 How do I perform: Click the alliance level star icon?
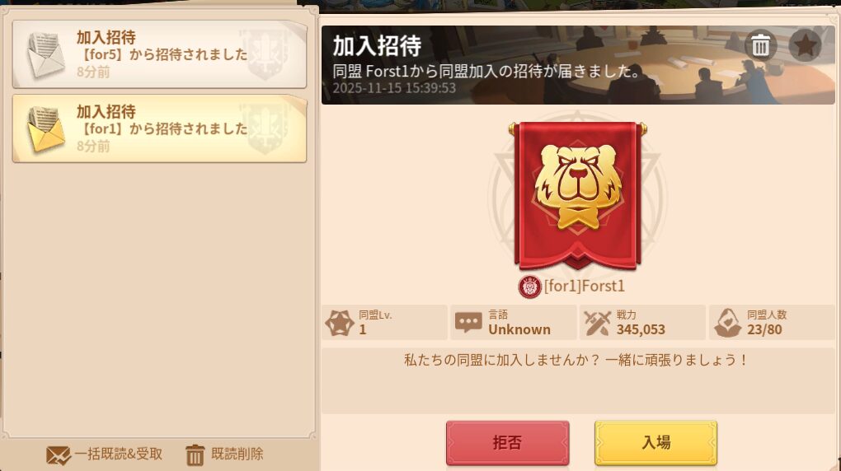tap(340, 323)
